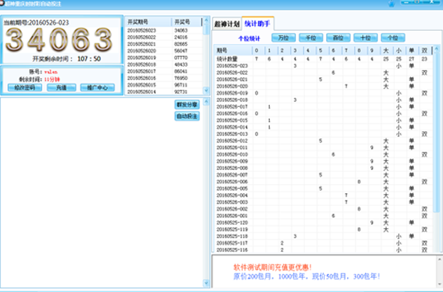The height and width of the screenshot is (292, 443).
Task: Select statistics row 20160526-022
Action: tap(323, 73)
